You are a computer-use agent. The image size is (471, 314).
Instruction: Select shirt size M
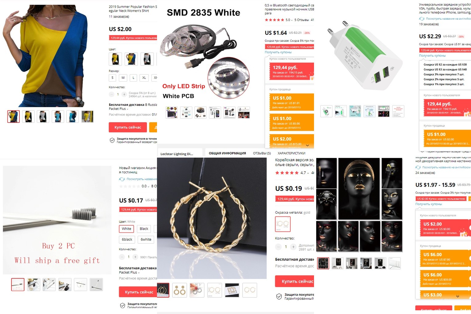[x=123, y=78]
